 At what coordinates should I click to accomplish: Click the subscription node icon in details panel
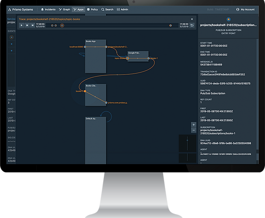228,19
